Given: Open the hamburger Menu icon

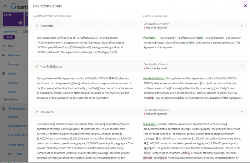Looking at the screenshot, I should click(x=4, y=46).
